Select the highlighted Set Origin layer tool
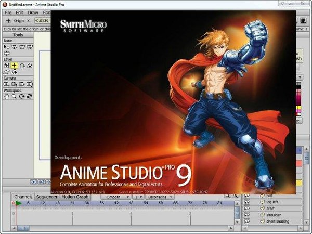 (x=14, y=66)
